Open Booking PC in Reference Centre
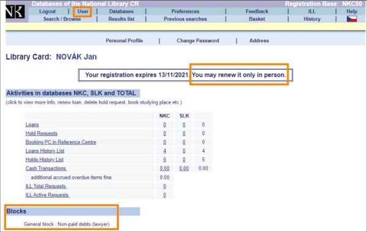 (61, 142)
